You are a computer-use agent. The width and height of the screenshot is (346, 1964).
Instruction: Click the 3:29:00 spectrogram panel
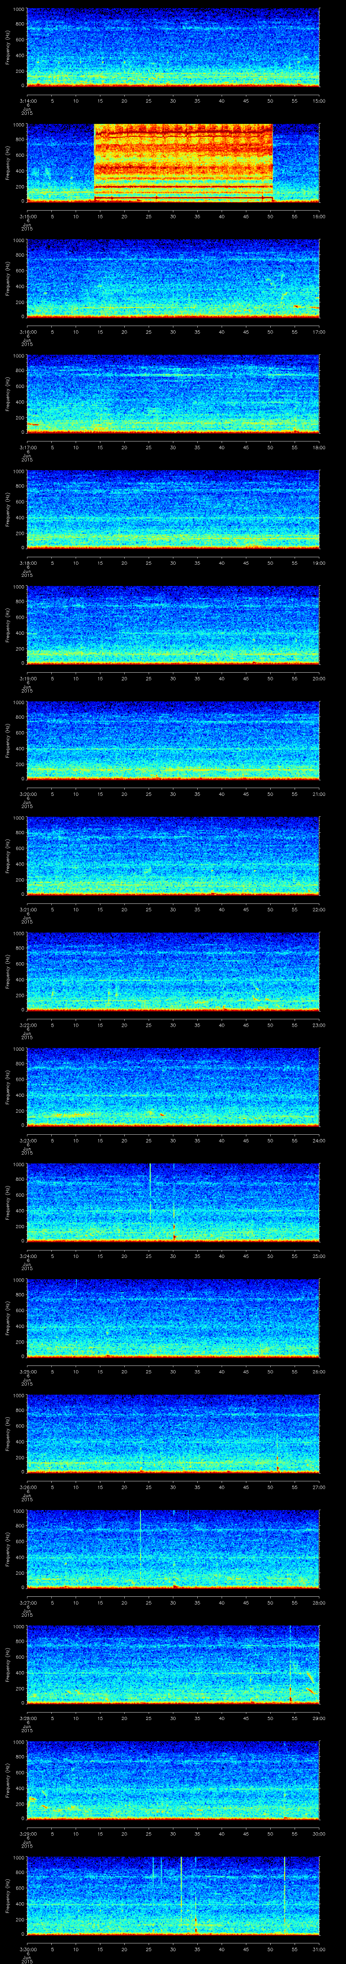click(173, 1780)
